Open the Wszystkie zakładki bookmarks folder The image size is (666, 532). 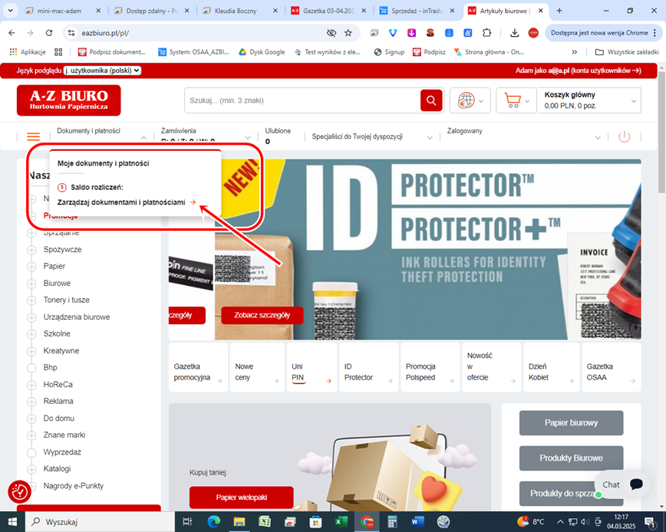[x=627, y=52]
